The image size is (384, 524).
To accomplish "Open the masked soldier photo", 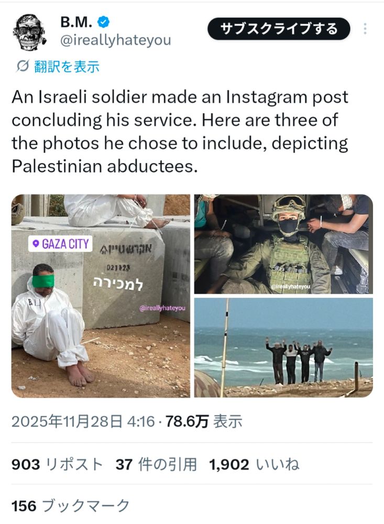I will pos(283,244).
